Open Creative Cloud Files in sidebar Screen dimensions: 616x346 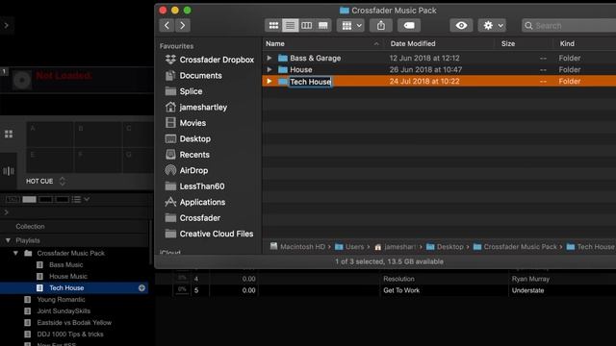210,234
